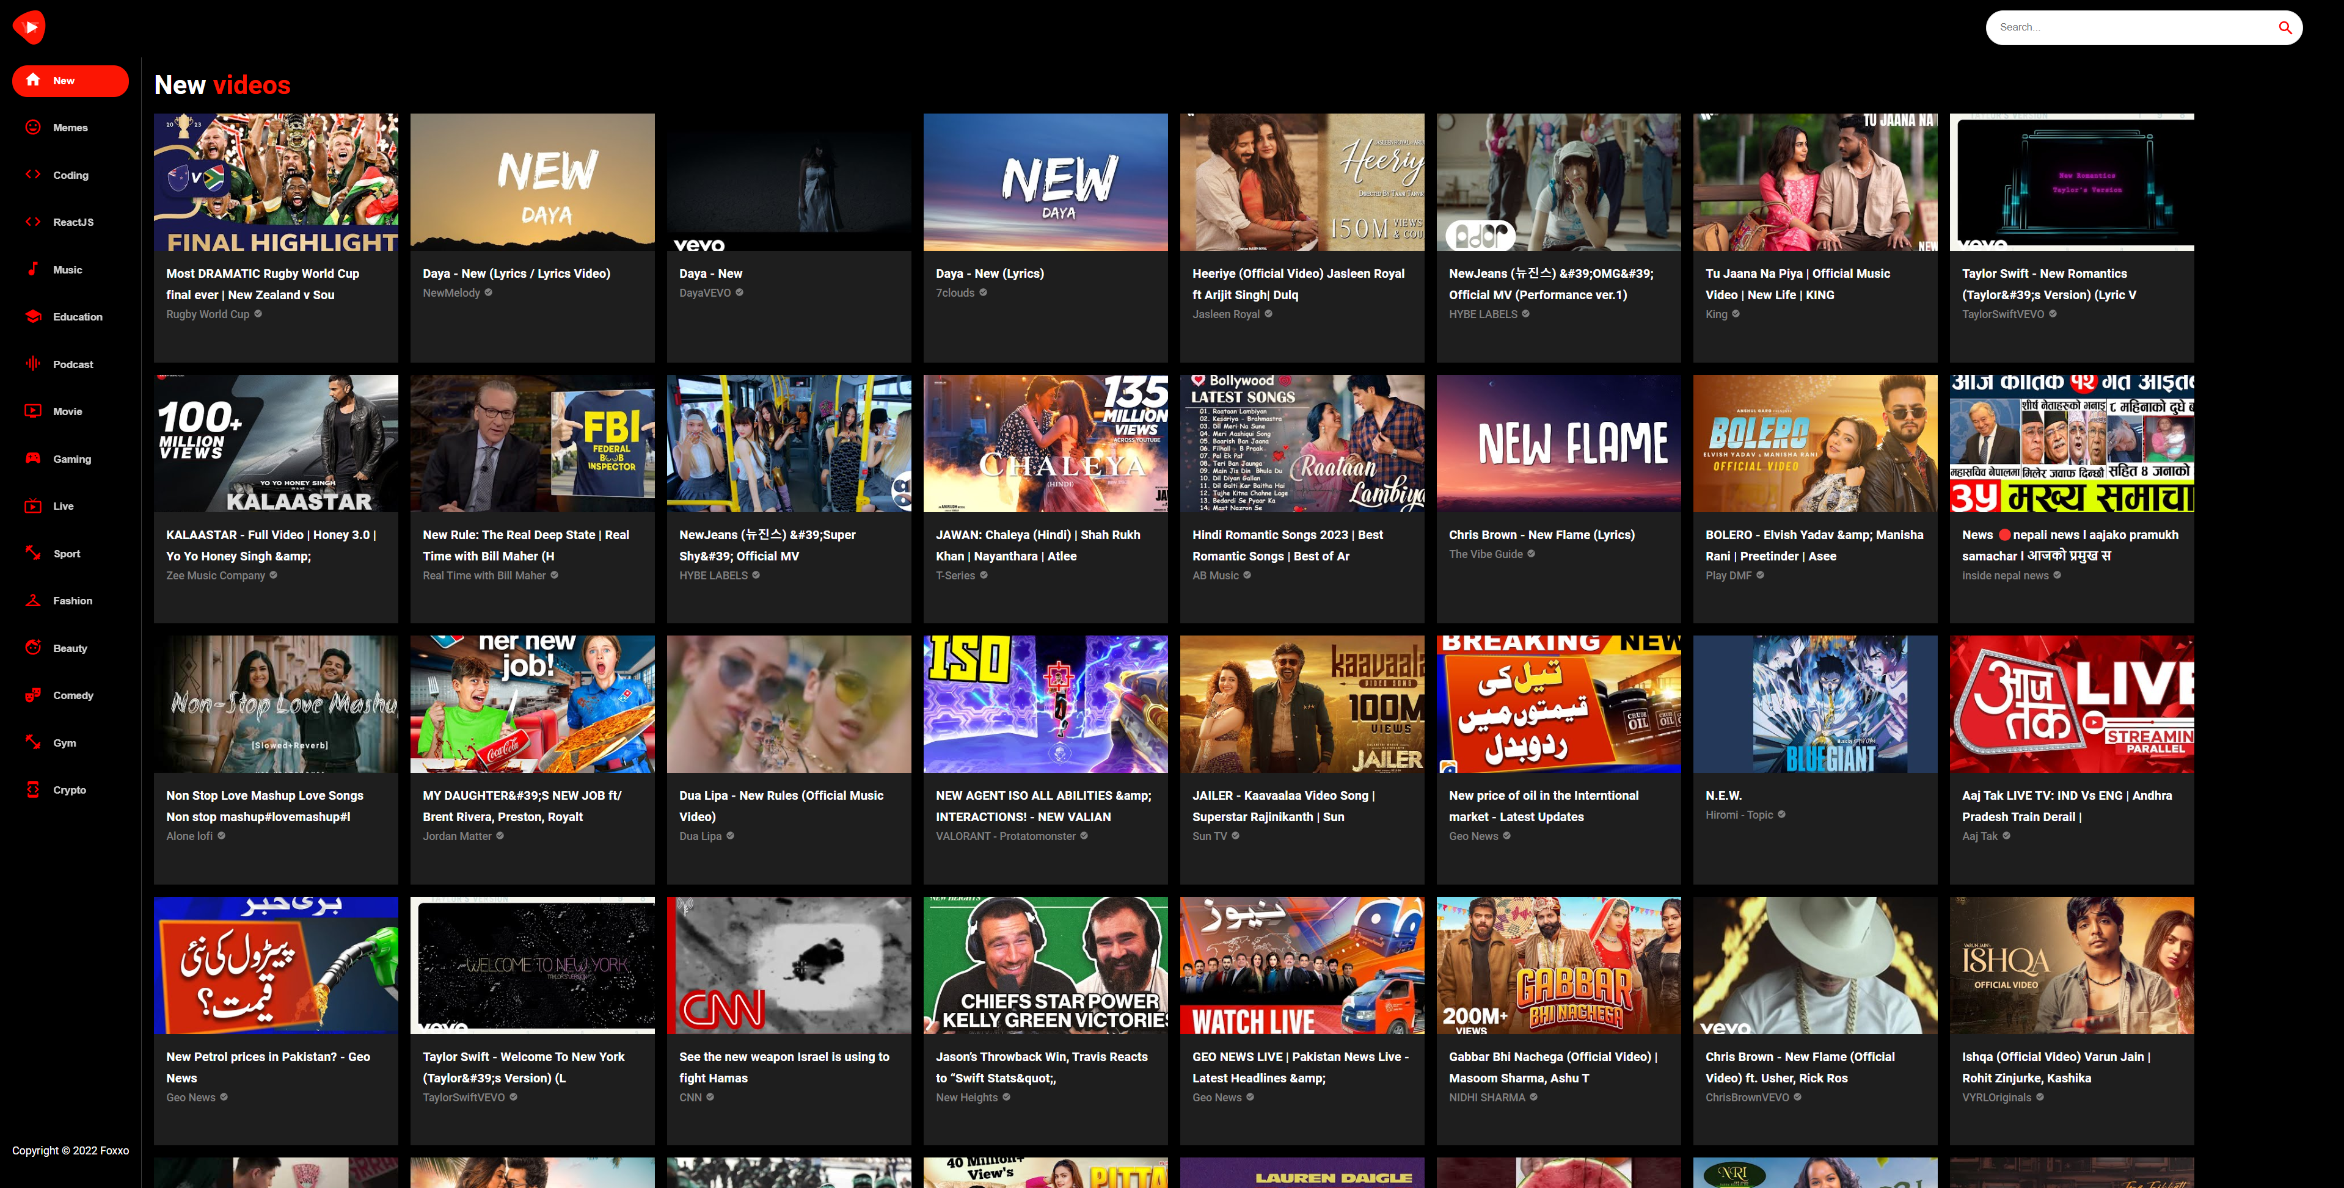2344x1188 pixels.
Task: Click the Chris Brown New Flame lyrics thumbnail
Action: pyautogui.click(x=1558, y=444)
